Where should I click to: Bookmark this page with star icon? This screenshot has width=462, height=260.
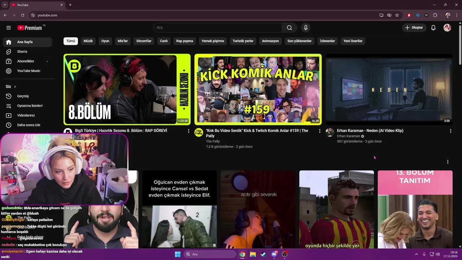(397, 15)
